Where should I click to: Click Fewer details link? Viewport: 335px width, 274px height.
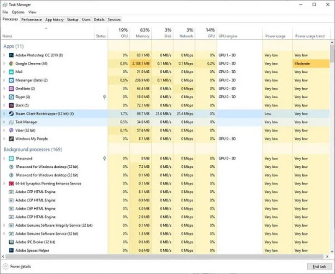coord(21,266)
